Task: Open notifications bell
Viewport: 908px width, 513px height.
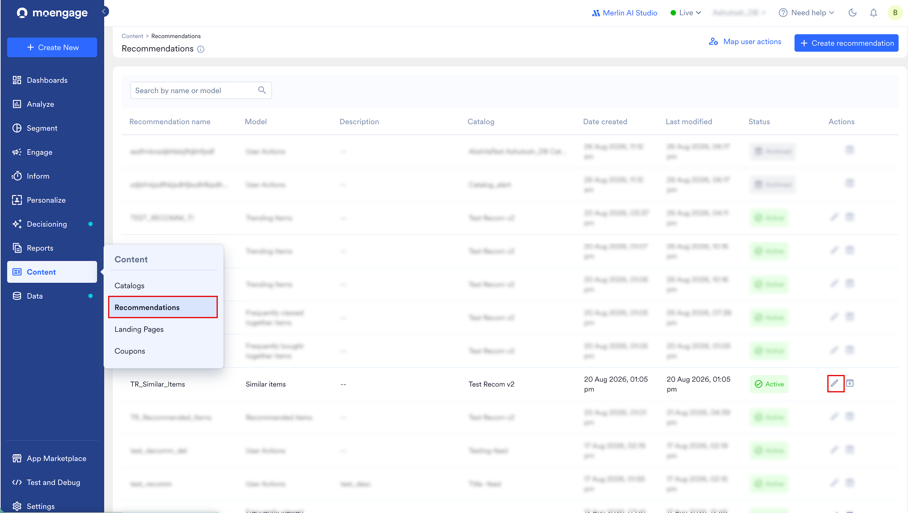Action: [x=873, y=13]
